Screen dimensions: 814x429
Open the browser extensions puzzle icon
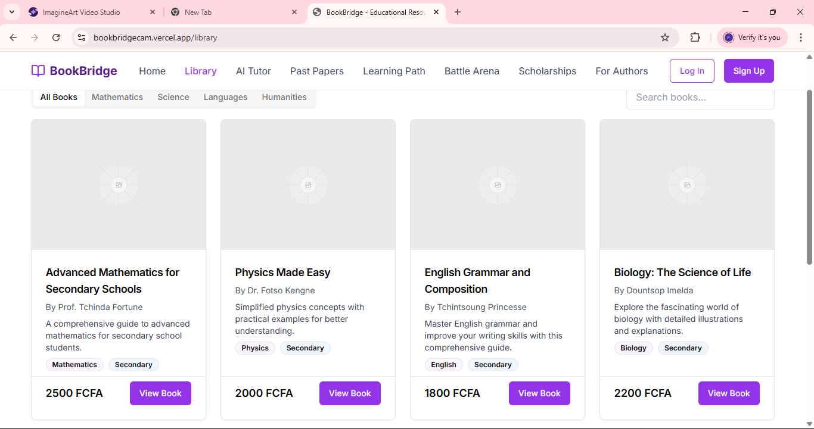[x=695, y=37]
